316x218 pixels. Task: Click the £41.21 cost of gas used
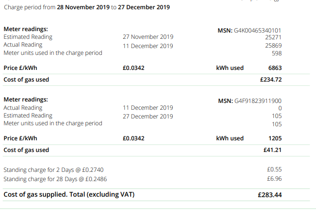click(272, 150)
